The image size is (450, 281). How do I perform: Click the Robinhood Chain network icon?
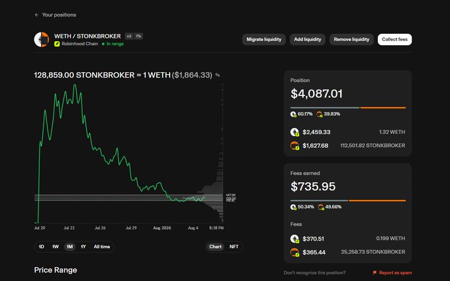[x=57, y=44]
